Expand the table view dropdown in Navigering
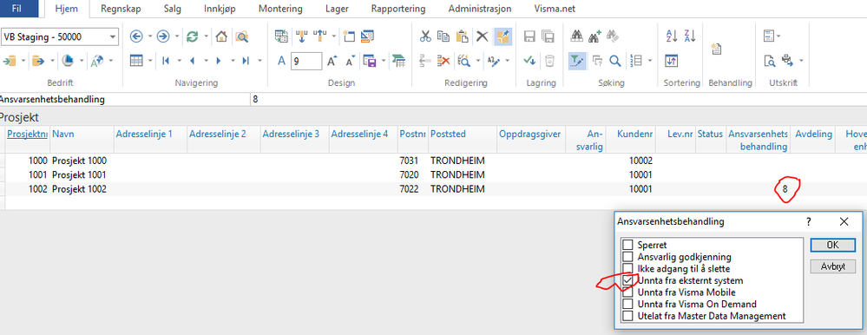Screen dimensions: 867x335 (150, 61)
